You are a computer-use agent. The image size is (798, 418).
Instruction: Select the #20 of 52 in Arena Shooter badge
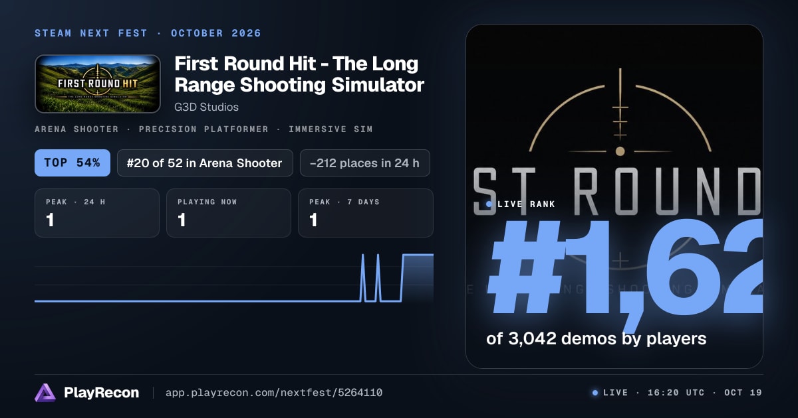(205, 163)
